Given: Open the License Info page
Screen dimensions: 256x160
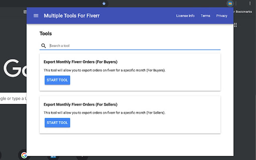Looking at the screenshot, I should tap(185, 16).
